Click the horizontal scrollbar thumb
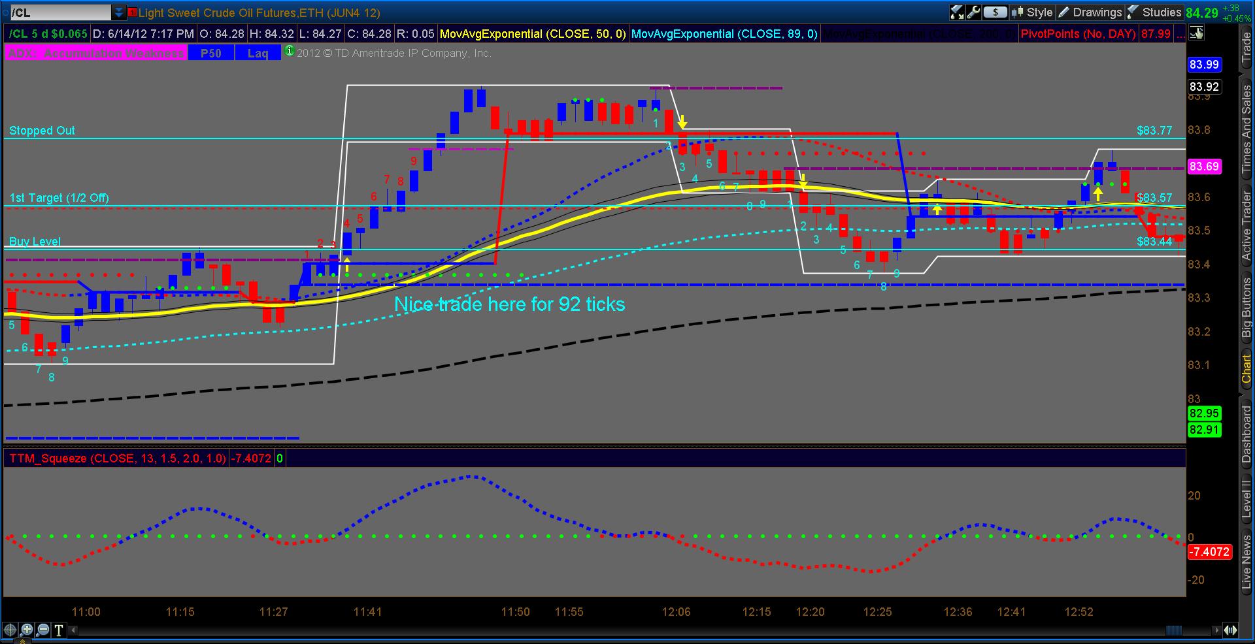The width and height of the screenshot is (1255, 644). pyautogui.click(x=1174, y=630)
